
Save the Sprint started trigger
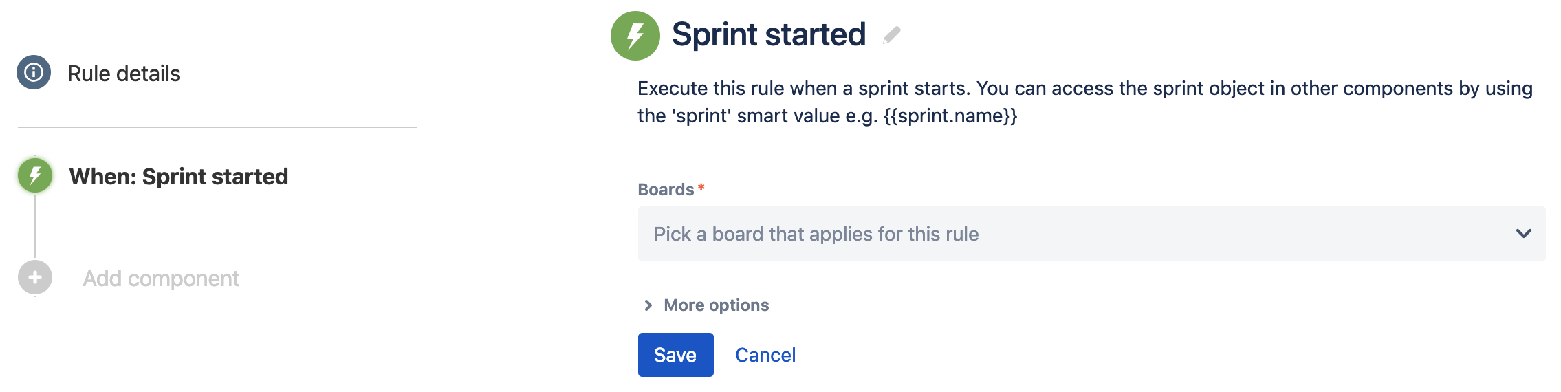pyautogui.click(x=675, y=355)
